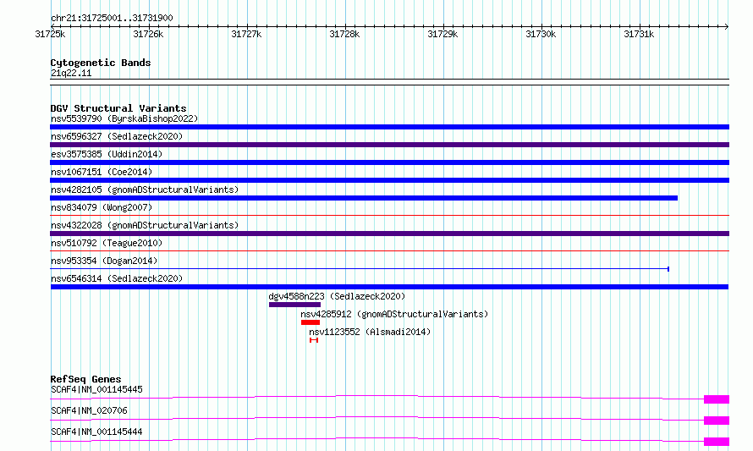Open SCAF4|NM_020706 transcript label

coord(89,410)
